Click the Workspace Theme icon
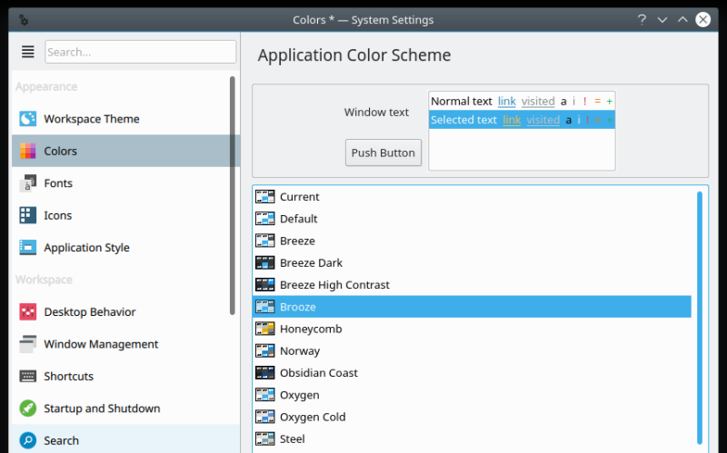 28,119
